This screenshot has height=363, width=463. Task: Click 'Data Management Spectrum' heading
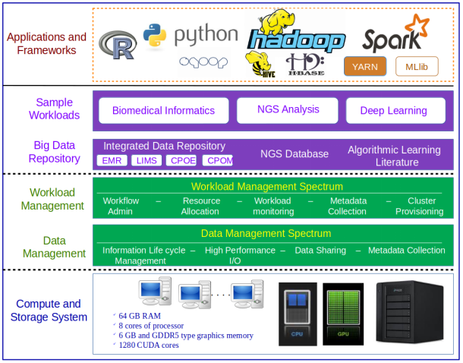click(x=266, y=233)
